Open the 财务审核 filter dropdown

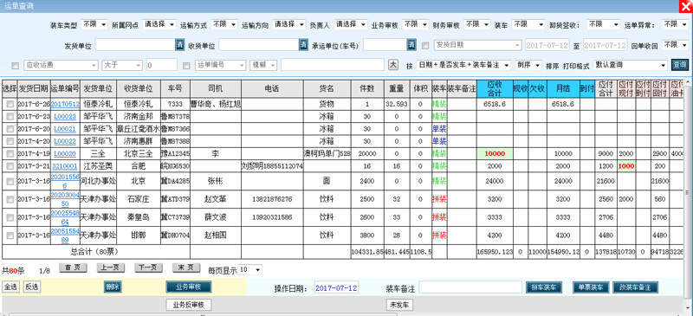(477, 24)
